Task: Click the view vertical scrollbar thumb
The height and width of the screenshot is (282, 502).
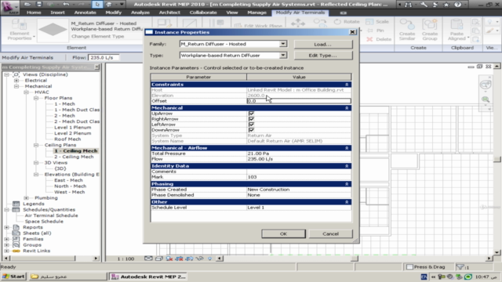Action: tap(497, 159)
